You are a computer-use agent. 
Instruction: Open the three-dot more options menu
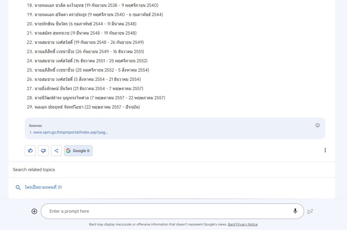[325, 150]
